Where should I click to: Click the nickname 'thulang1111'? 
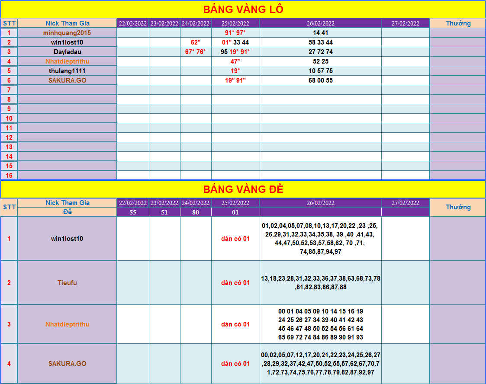[x=67, y=71]
